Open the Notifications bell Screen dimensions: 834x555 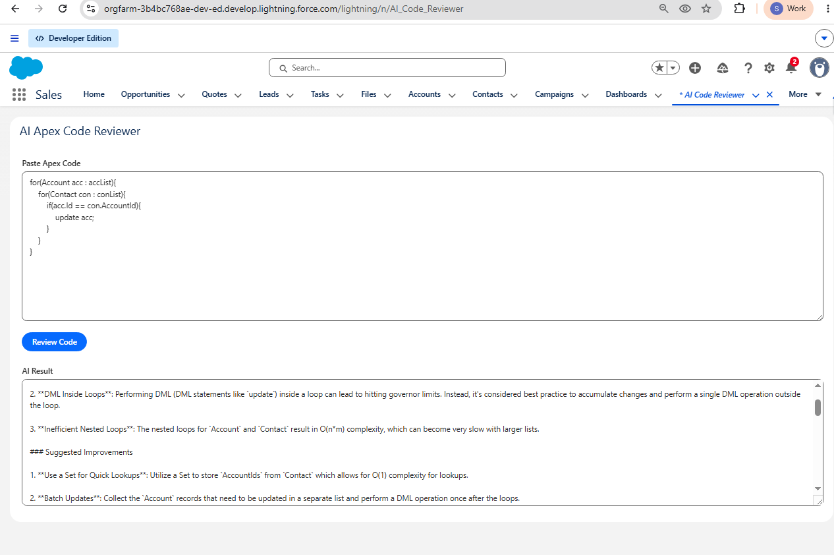pyautogui.click(x=791, y=68)
